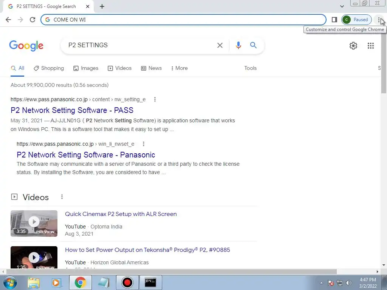Switch to the Videos tab
Viewport: 387px width, 290px height.
point(120,68)
